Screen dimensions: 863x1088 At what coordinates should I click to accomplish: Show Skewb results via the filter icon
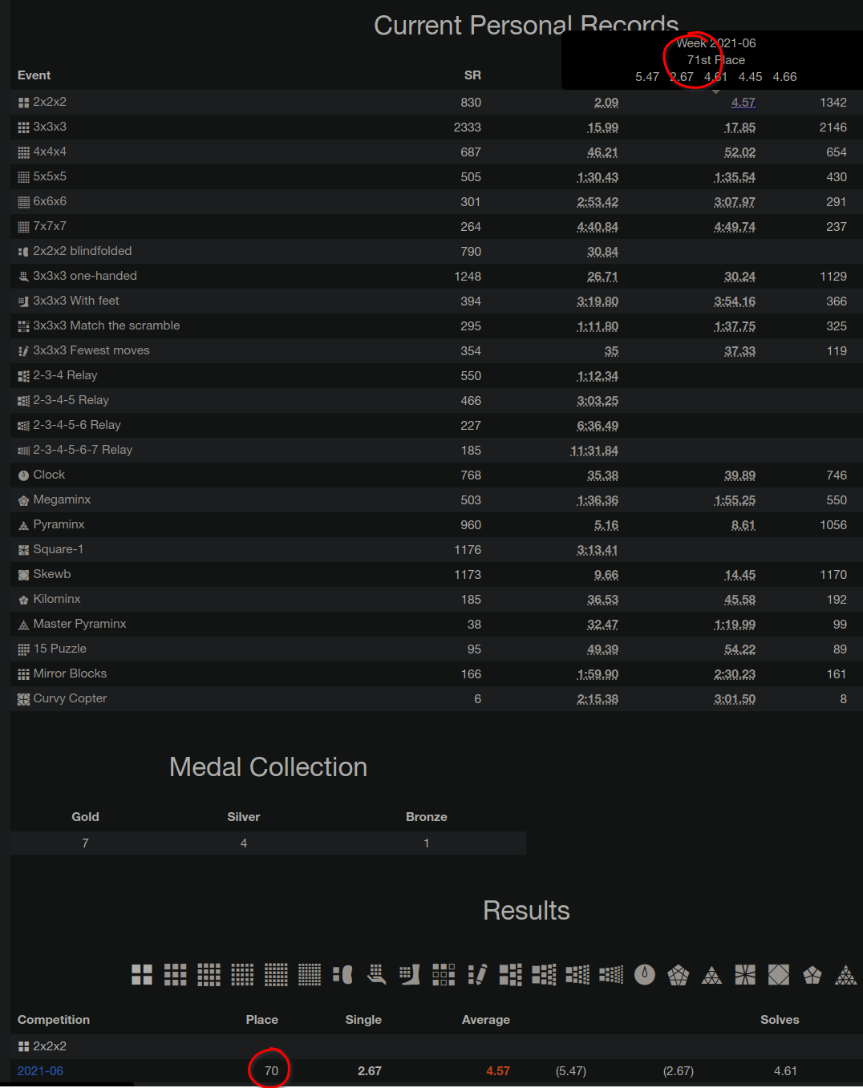coord(779,974)
